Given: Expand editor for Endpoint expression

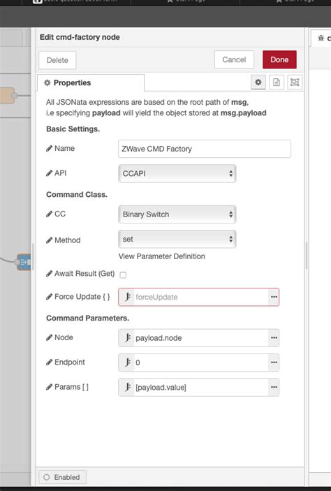Looking at the screenshot, I should [274, 362].
